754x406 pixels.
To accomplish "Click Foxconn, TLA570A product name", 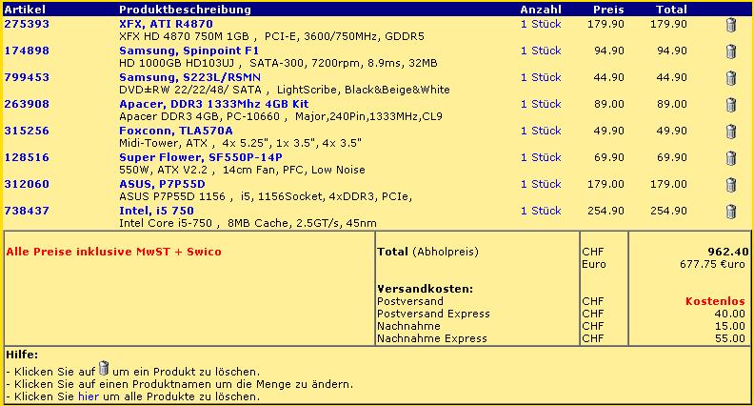I will point(176,131).
